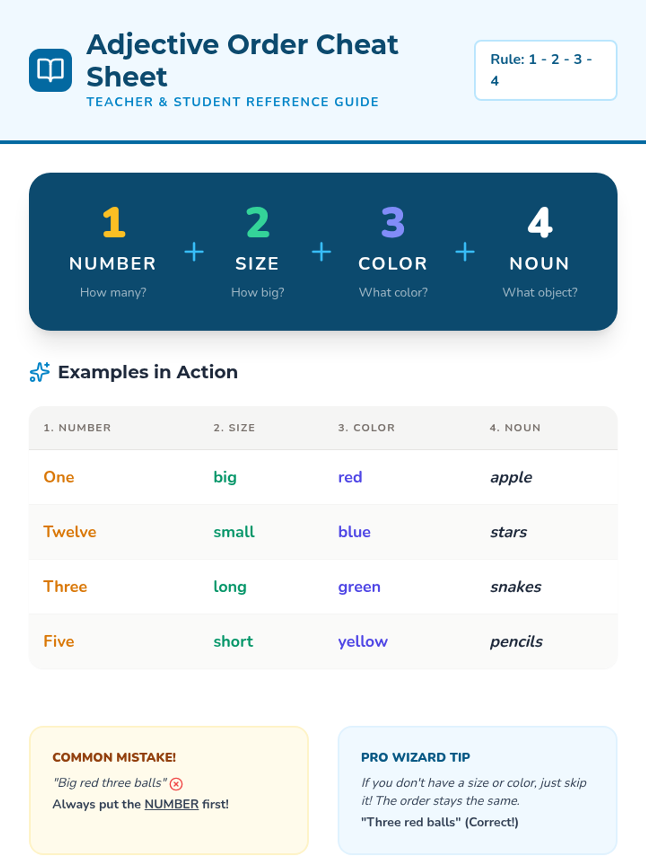Viewport: 646px width, 862px height.
Task: Click the 'PRO WIZARD TIP' heading
Action: click(x=416, y=757)
